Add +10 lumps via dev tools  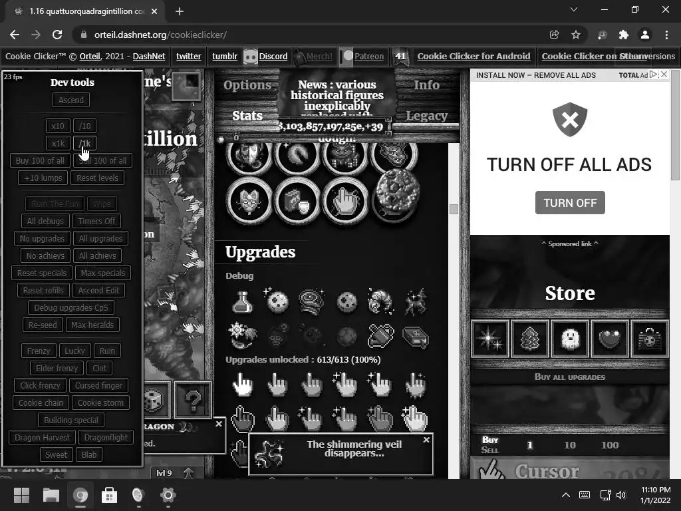pyautogui.click(x=43, y=178)
